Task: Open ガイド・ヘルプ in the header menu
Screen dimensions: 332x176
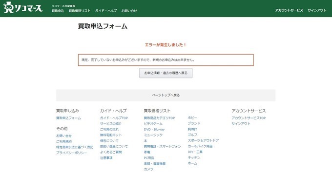Action: click(105, 11)
